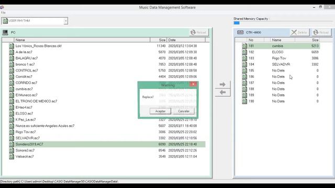This screenshot has width=335, height=188.
Task: Click size value 8546 for Sonora3.ac7
Action: 162,150
